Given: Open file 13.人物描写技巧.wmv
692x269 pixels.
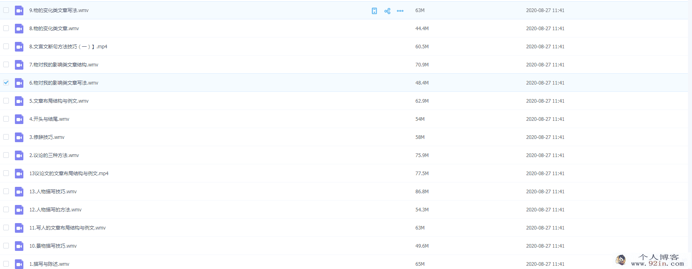Looking at the screenshot, I should [x=53, y=192].
